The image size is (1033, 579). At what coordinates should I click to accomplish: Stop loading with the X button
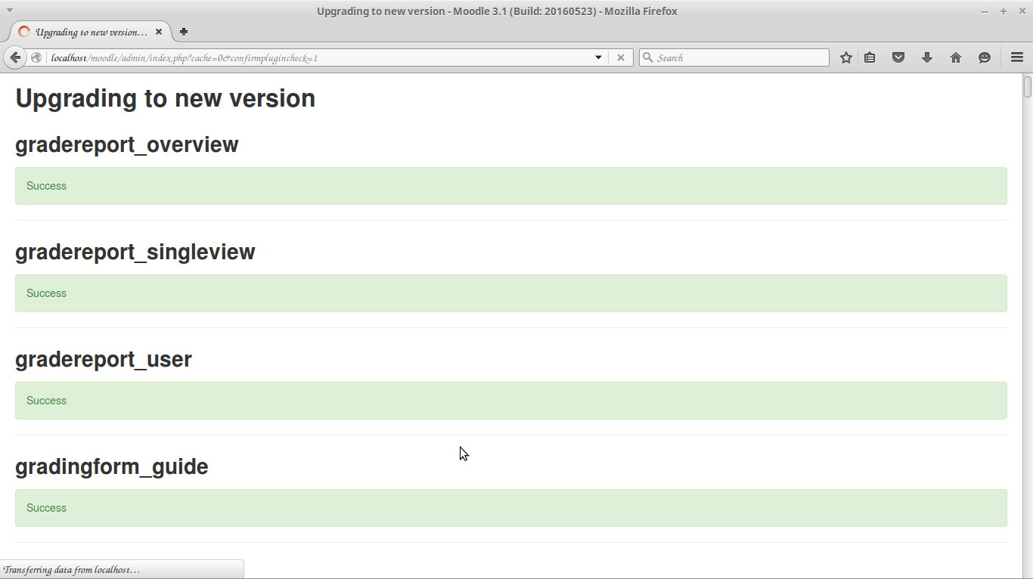[x=621, y=57]
